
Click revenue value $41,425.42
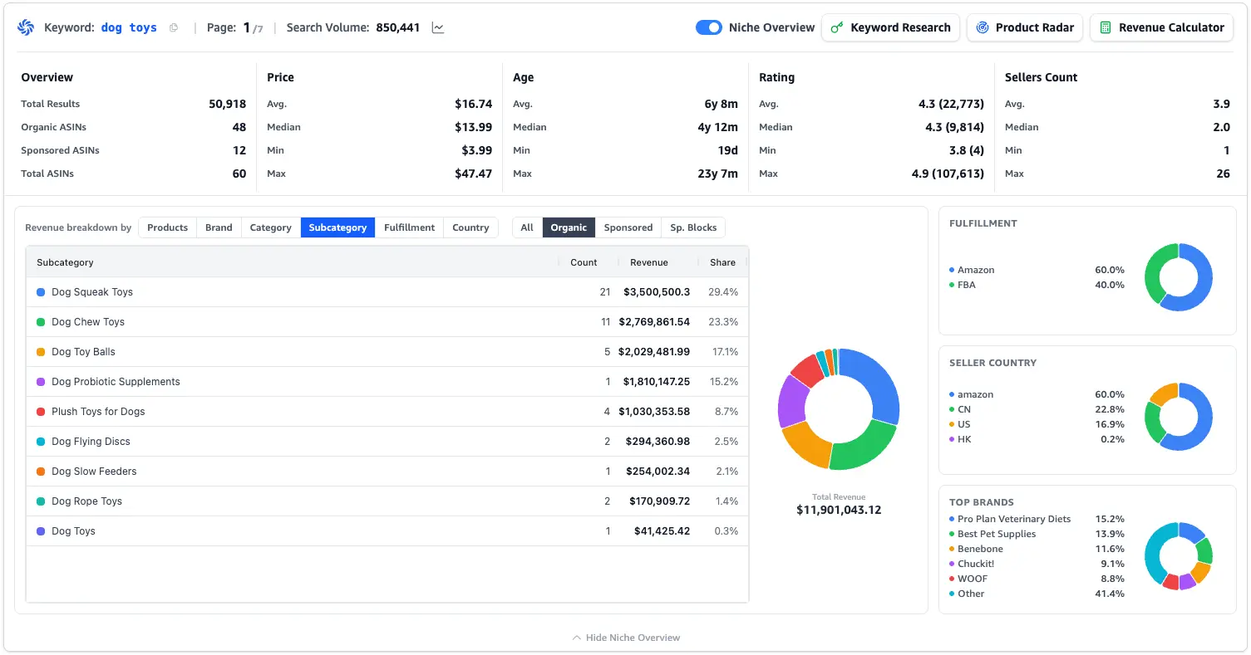pos(662,531)
